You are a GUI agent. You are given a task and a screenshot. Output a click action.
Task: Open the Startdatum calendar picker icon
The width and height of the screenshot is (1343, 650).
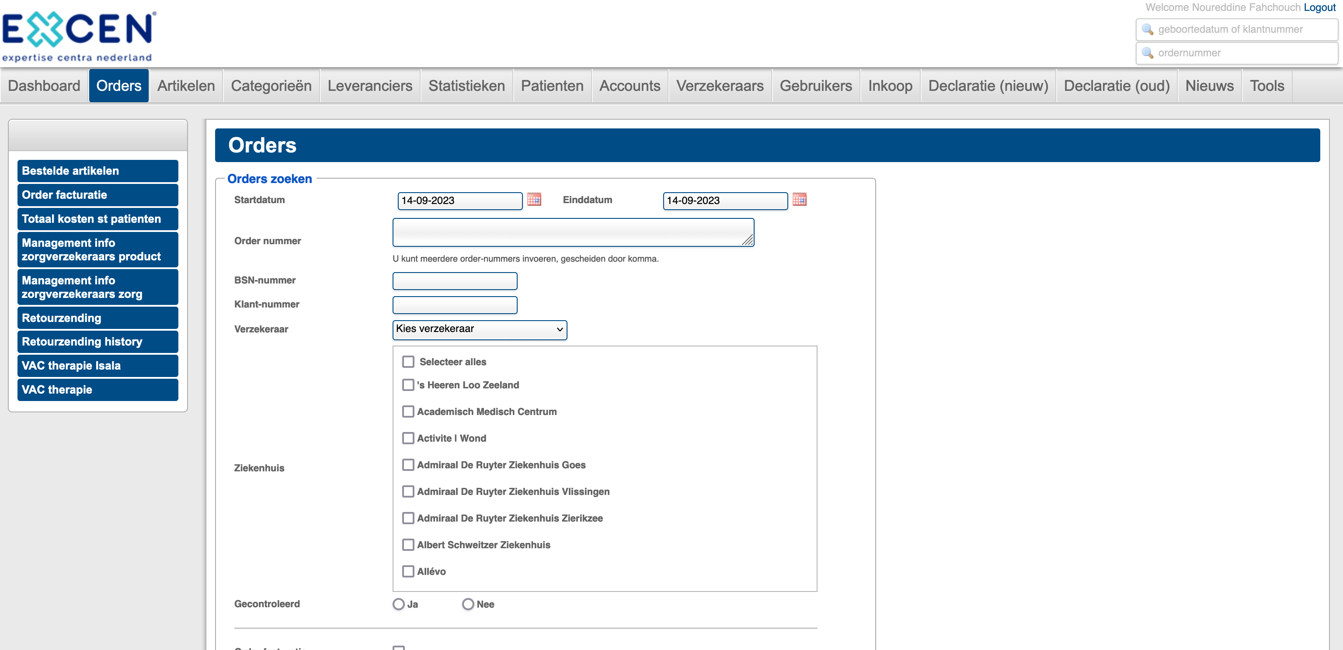tap(534, 200)
